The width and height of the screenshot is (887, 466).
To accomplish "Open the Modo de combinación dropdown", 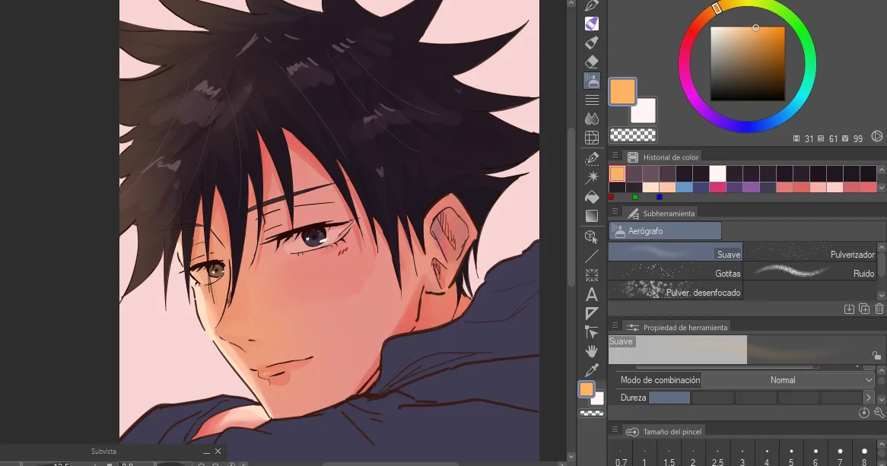I will pos(788,380).
